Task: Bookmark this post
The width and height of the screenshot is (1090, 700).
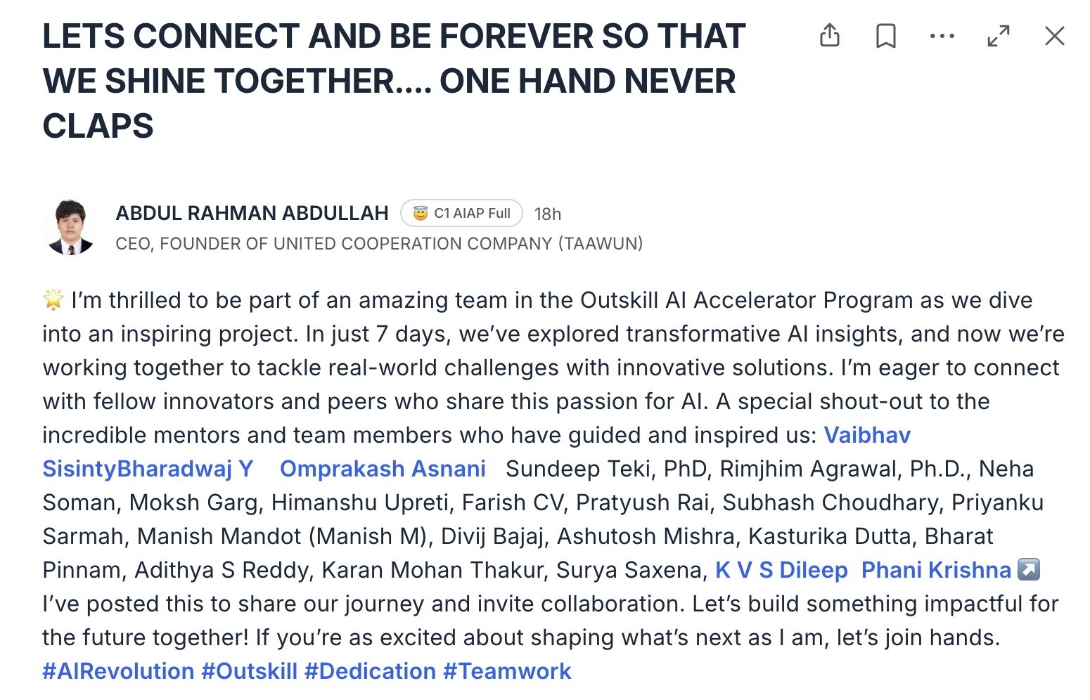Action: tap(886, 36)
